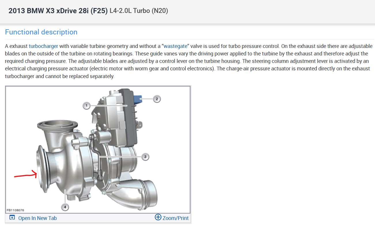Open the "turbocharger" hyperlink in the description

44,46
